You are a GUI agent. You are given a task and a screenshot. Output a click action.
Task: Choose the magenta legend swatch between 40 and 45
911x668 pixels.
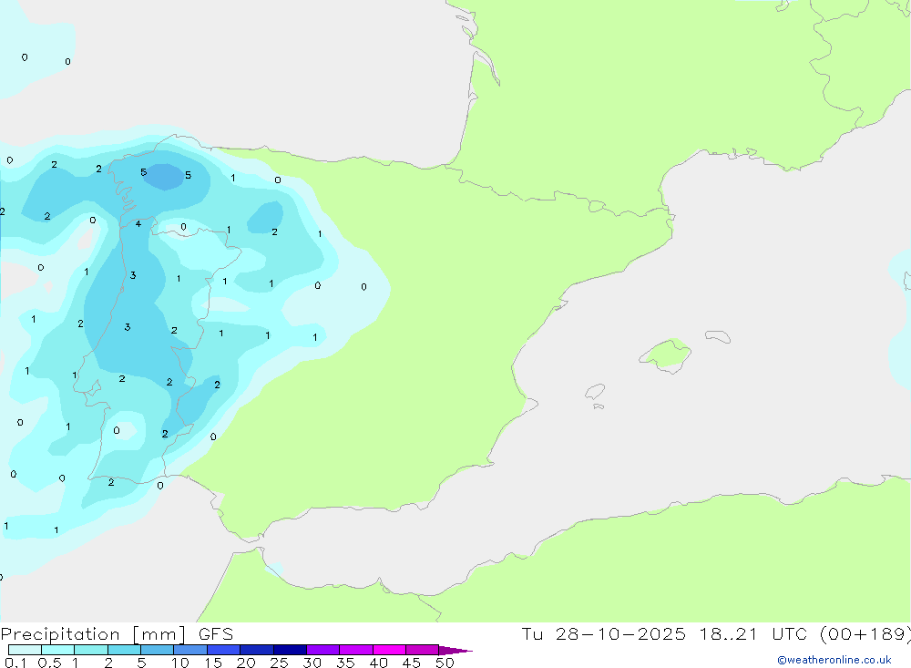[x=389, y=650]
